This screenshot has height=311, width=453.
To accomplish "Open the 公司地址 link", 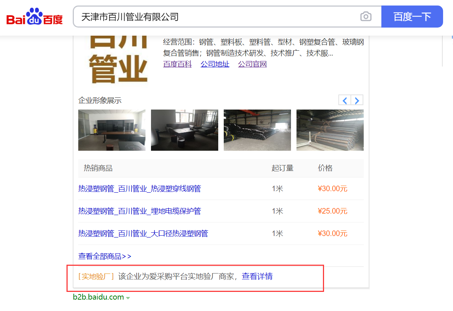I will (x=215, y=64).
